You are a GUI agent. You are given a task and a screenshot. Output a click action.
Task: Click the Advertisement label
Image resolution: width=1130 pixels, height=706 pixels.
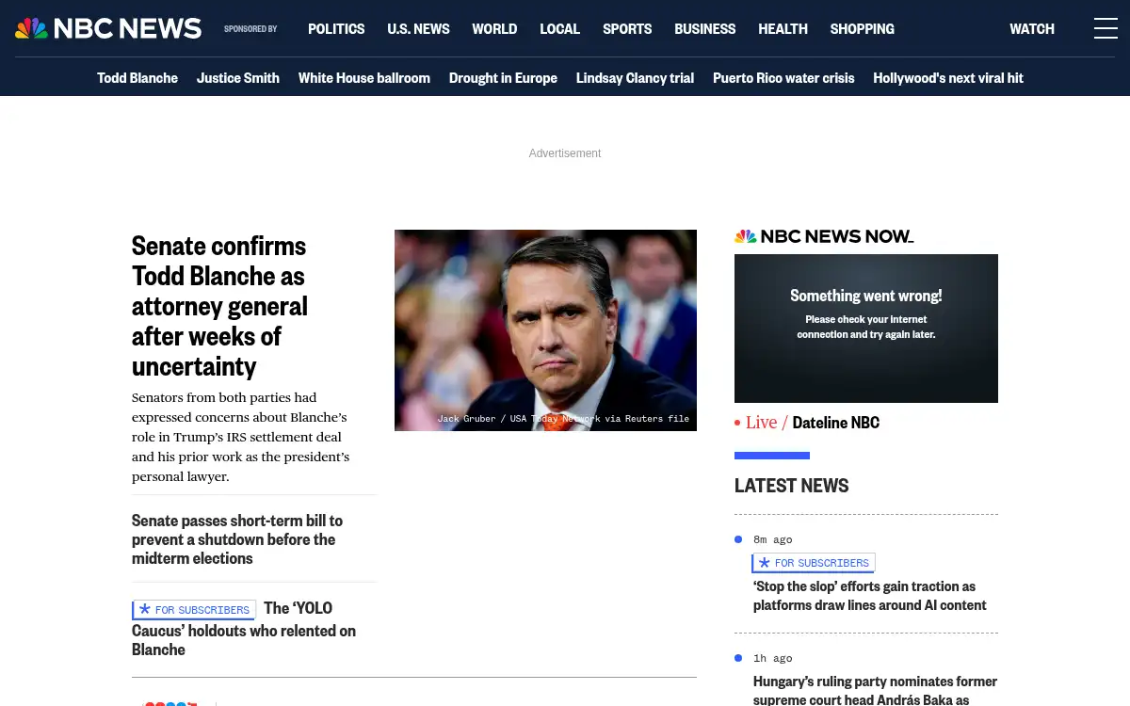565,153
